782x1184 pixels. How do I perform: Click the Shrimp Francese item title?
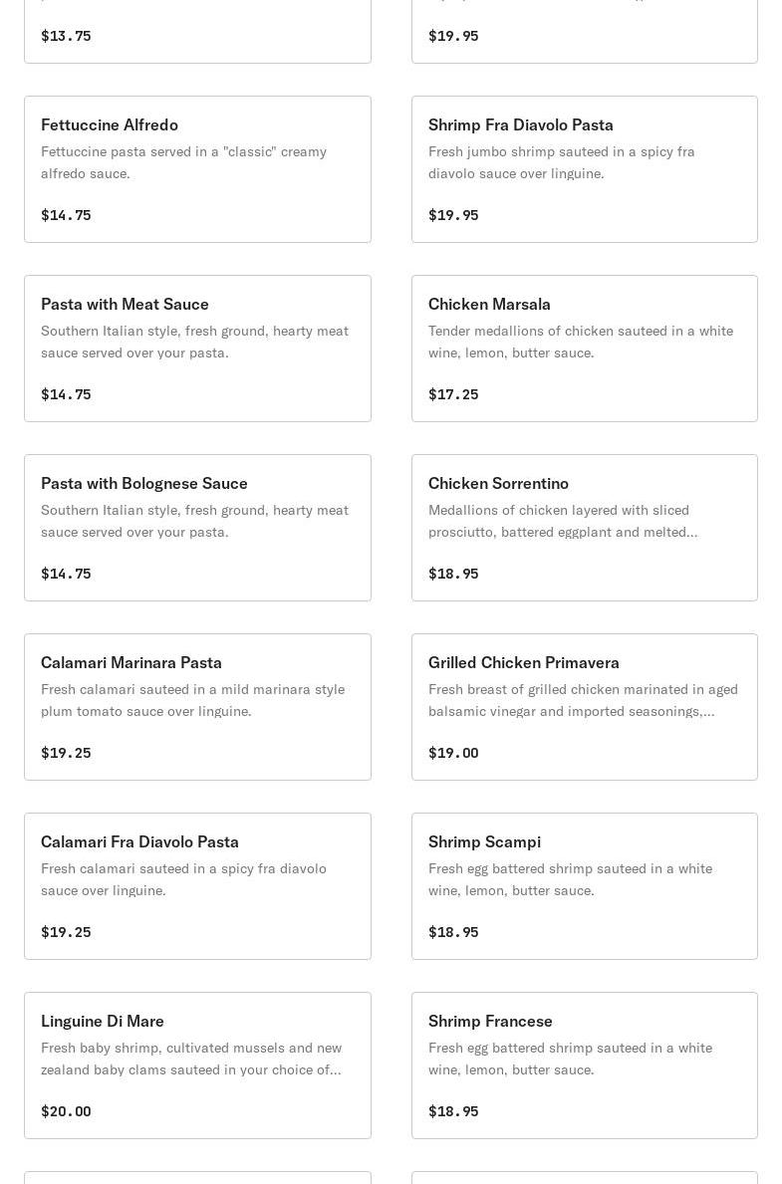(x=490, y=1021)
